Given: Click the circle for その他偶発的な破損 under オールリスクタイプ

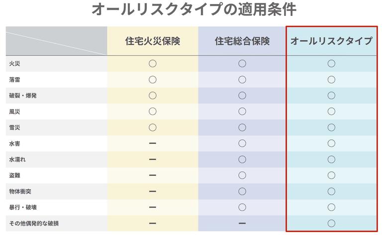Looking at the screenshot, I should pyautogui.click(x=331, y=223).
